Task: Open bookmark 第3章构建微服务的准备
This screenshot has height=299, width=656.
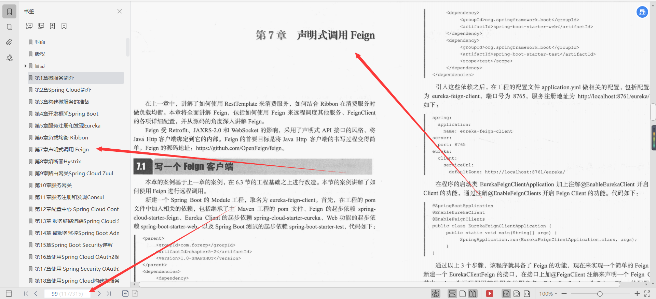Action: click(x=62, y=102)
